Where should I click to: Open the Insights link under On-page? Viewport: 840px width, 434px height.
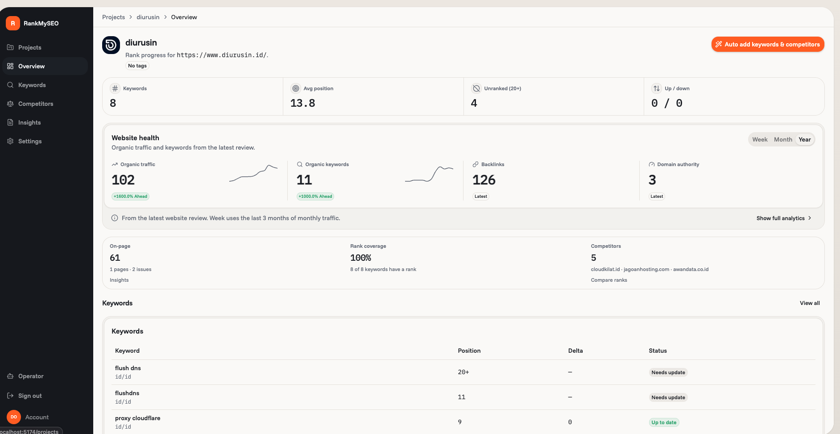point(119,280)
